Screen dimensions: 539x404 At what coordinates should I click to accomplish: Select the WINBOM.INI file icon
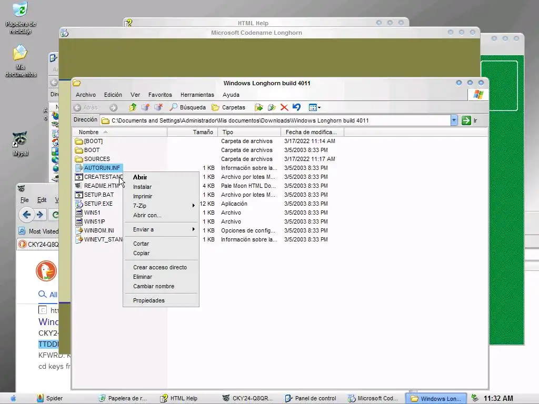(x=79, y=230)
